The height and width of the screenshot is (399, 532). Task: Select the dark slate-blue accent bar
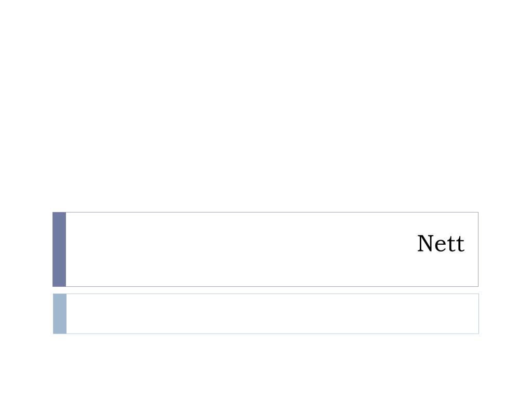point(59,249)
